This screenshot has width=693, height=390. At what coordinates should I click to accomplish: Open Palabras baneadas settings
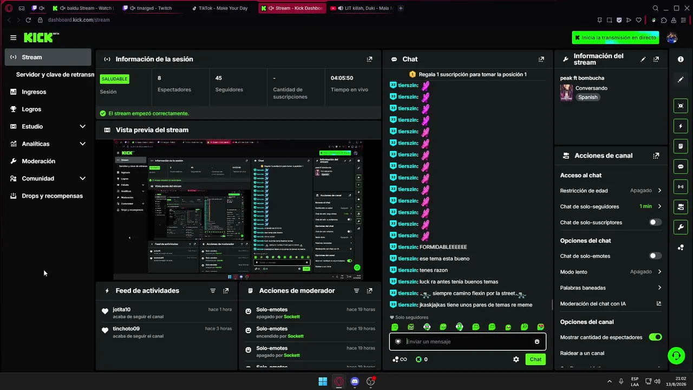click(611, 288)
